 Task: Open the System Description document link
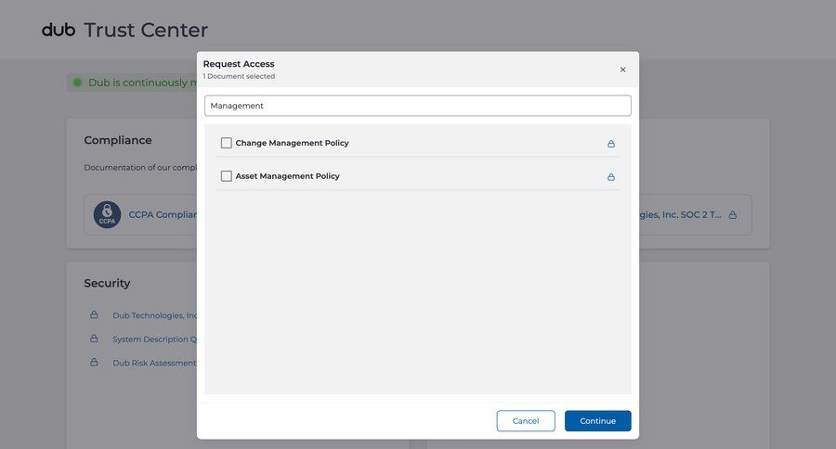pos(154,340)
